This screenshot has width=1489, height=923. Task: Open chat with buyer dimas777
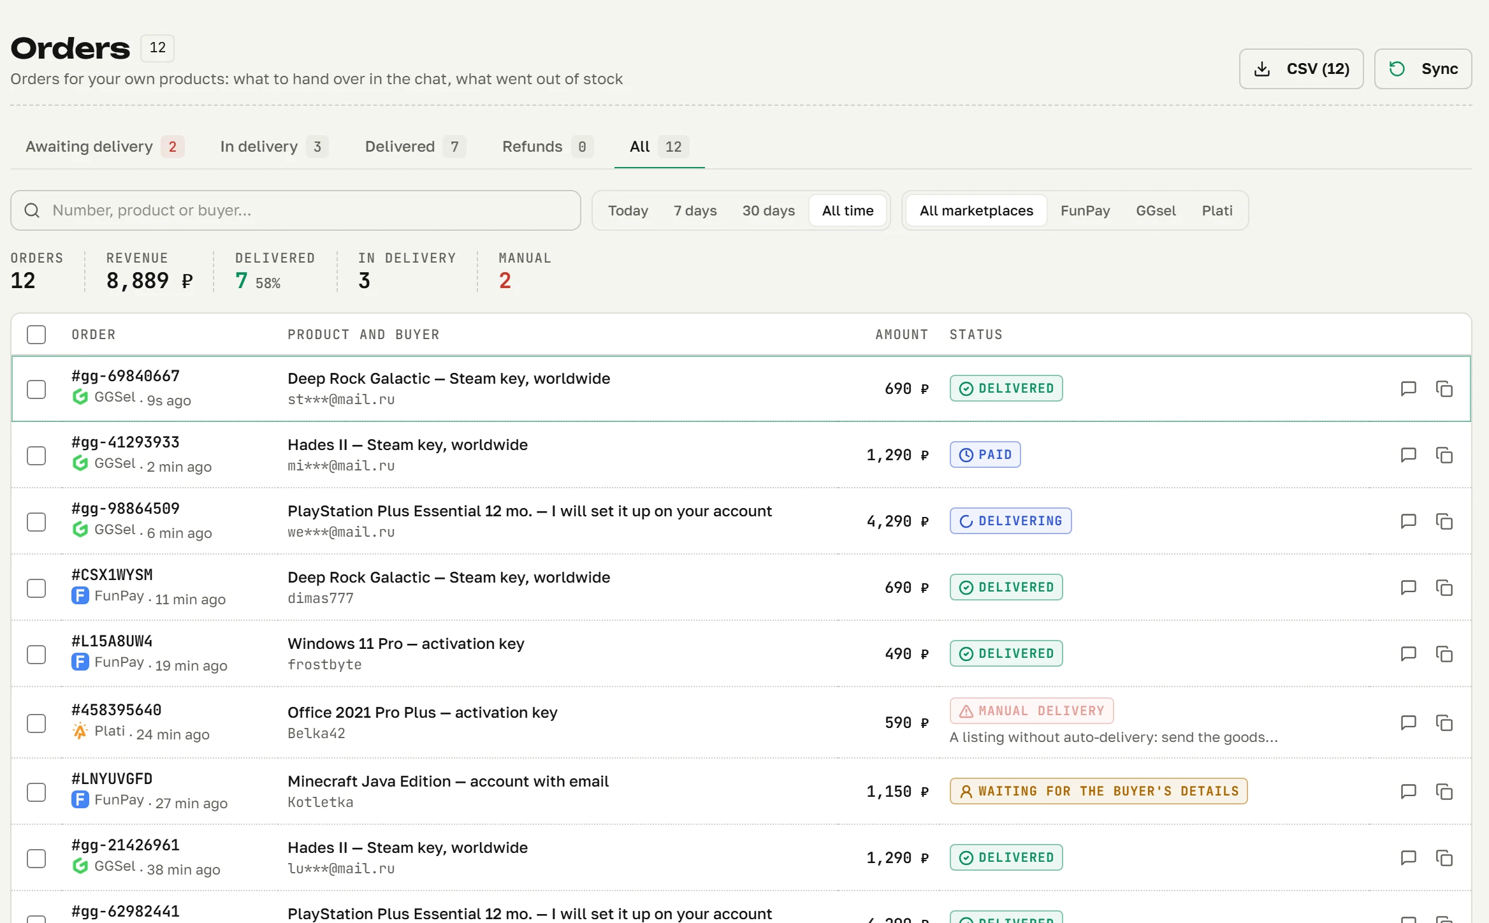(x=1408, y=588)
